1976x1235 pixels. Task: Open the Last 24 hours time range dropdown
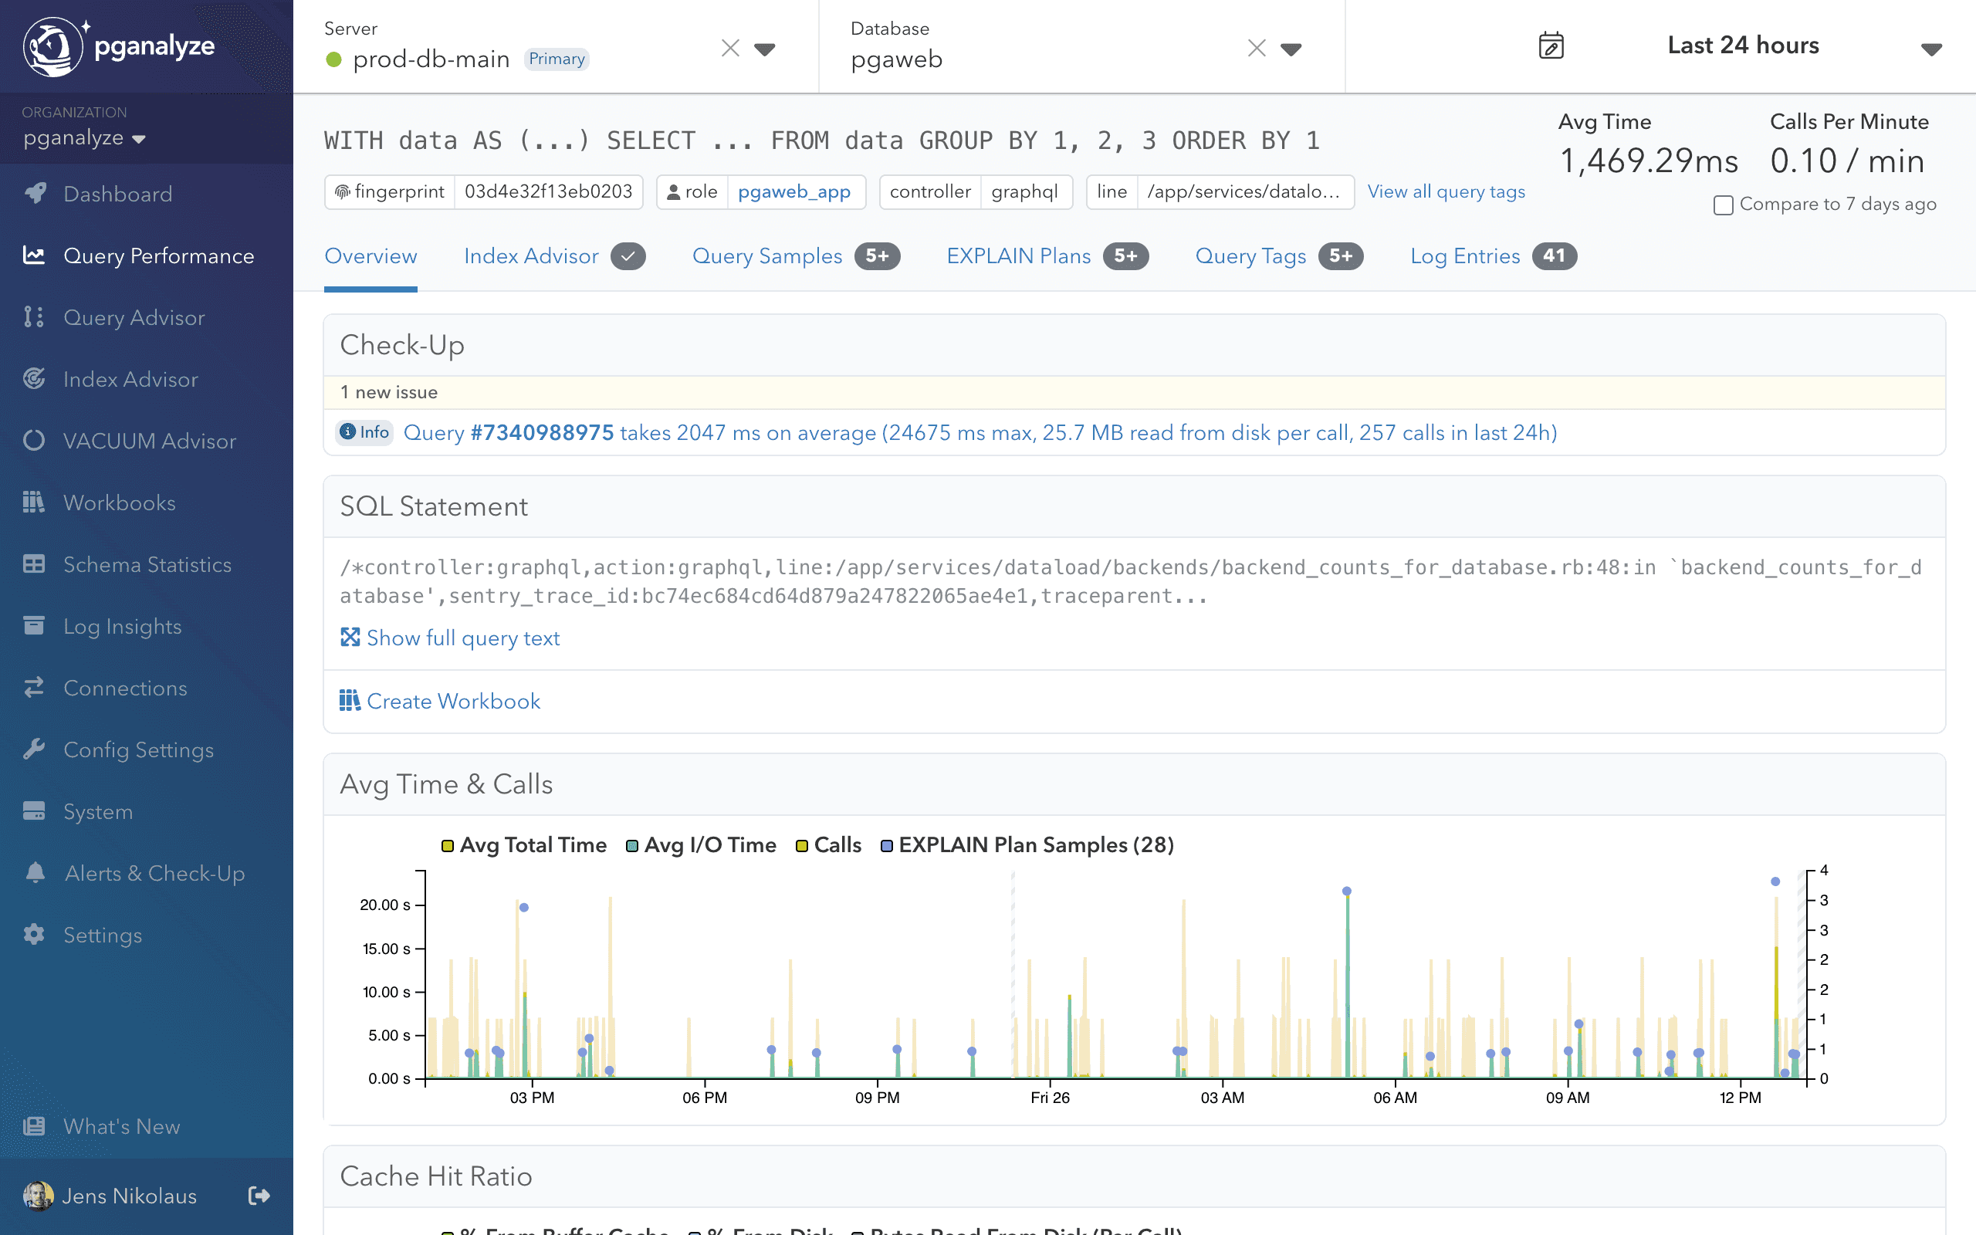[1930, 49]
